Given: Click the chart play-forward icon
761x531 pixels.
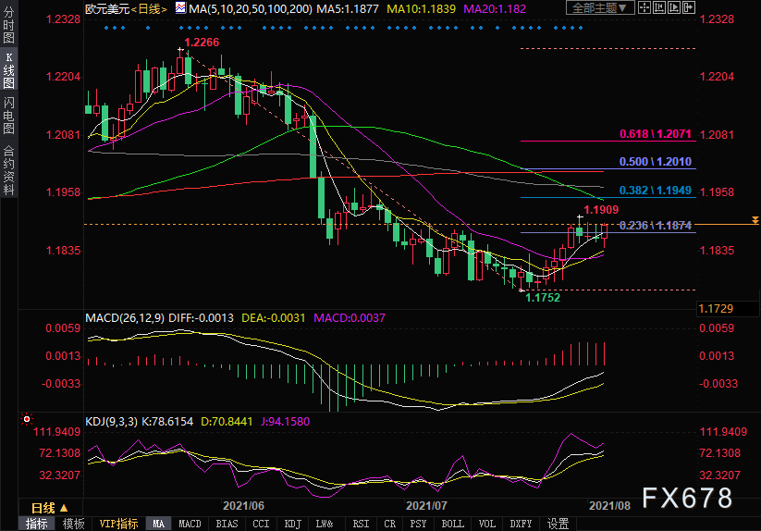Looking at the screenshot, I should pyautogui.click(x=674, y=7).
